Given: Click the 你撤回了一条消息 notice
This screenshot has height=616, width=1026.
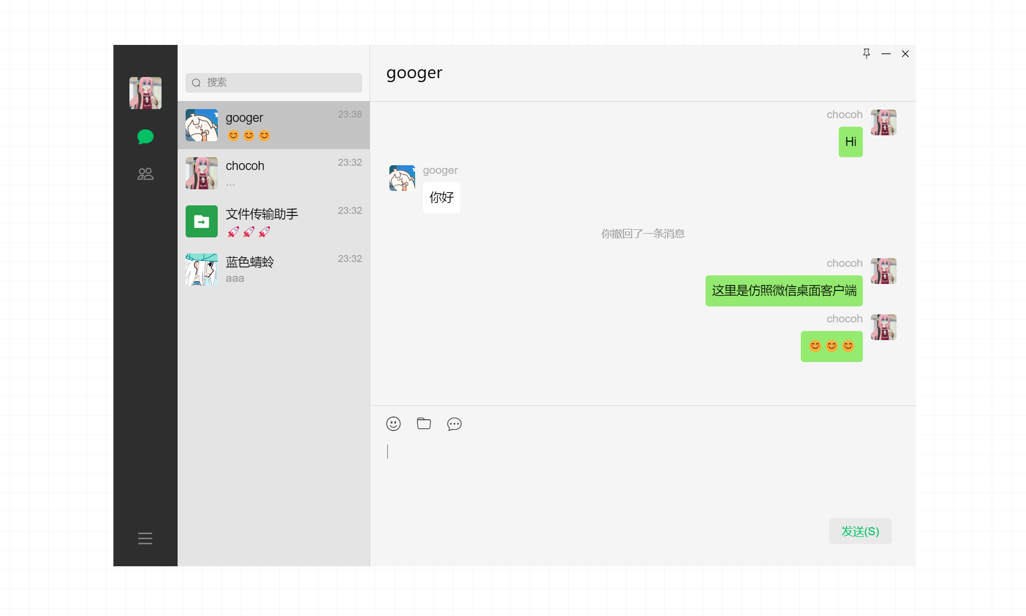Looking at the screenshot, I should pos(643,234).
